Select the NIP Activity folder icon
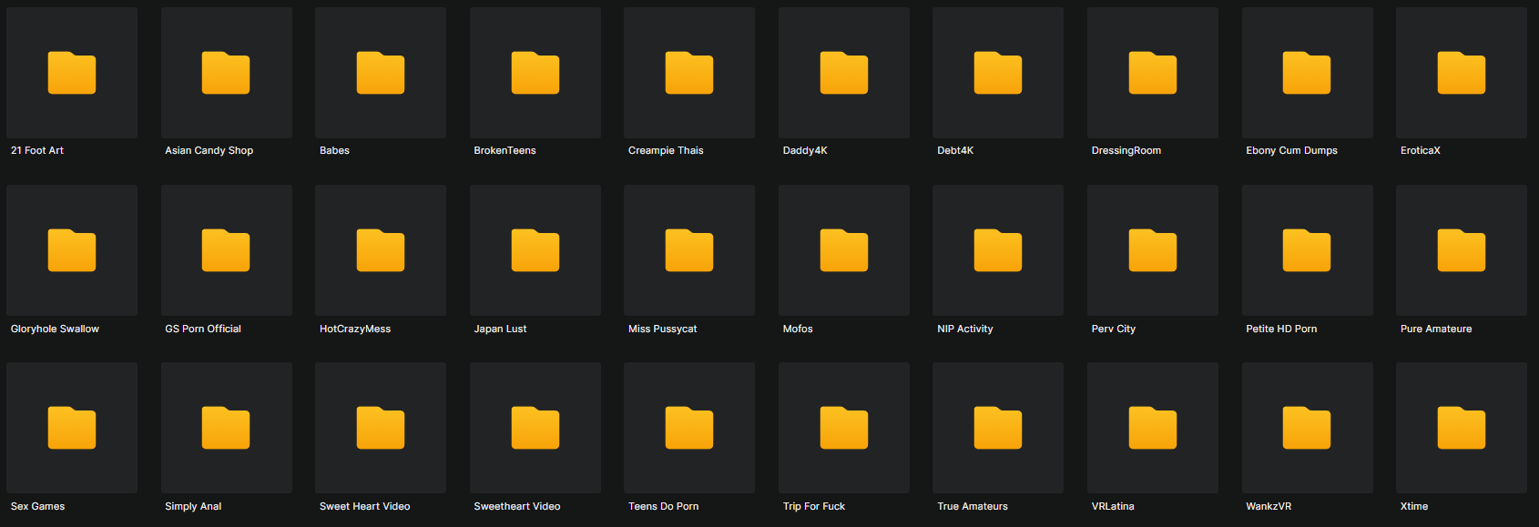The width and height of the screenshot is (1539, 527). (x=998, y=250)
